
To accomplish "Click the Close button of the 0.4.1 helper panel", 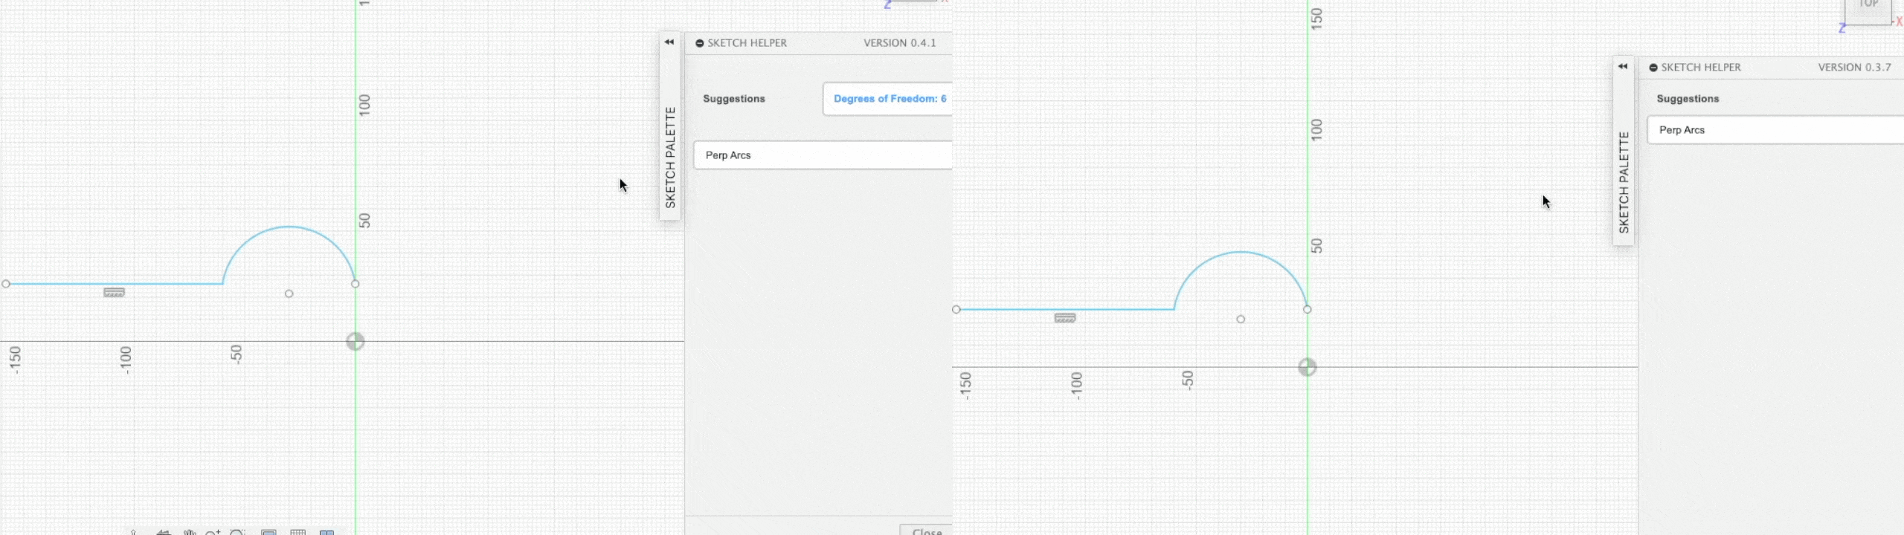I will (927, 531).
